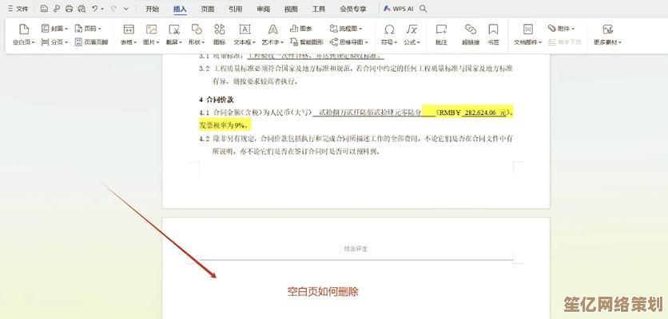Click the highlighted text 发票税率为9%
This screenshot has height=319, width=668.
tap(225, 125)
